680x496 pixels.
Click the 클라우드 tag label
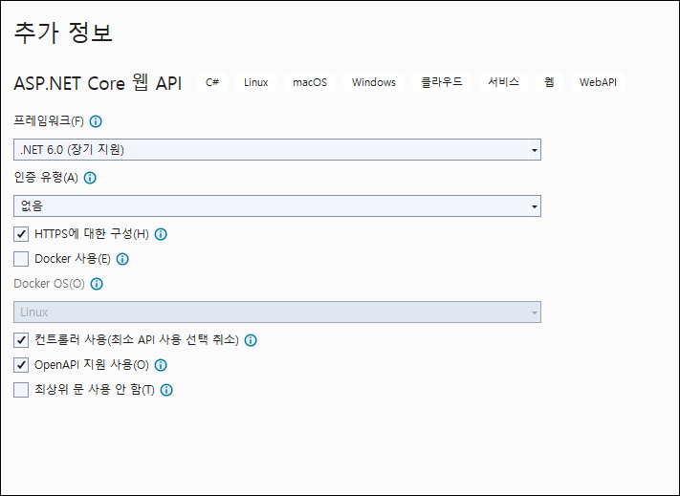pyautogui.click(x=442, y=82)
